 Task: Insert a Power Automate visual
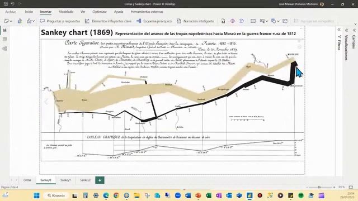242,21
